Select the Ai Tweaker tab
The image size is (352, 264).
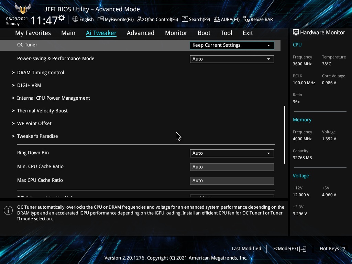pos(101,33)
